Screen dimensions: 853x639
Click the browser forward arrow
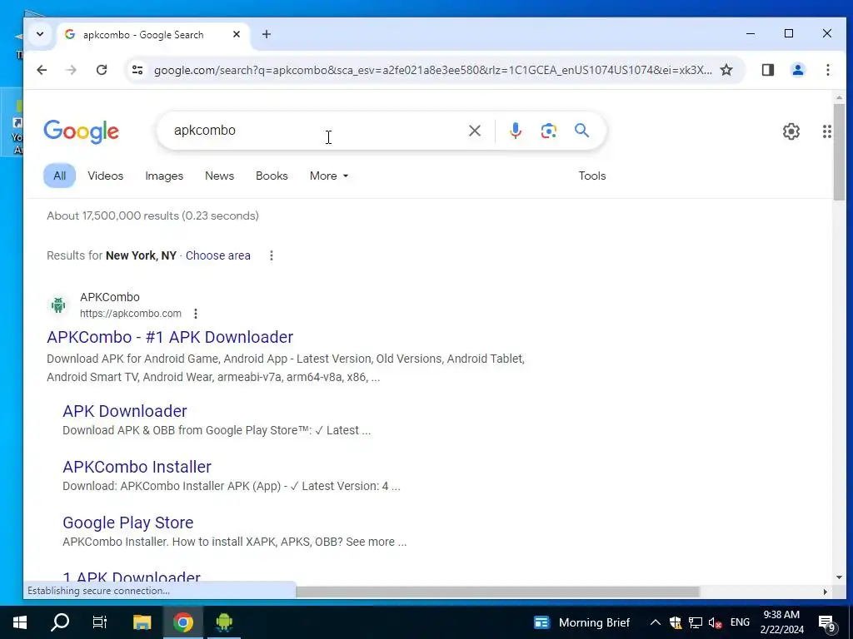(x=72, y=70)
